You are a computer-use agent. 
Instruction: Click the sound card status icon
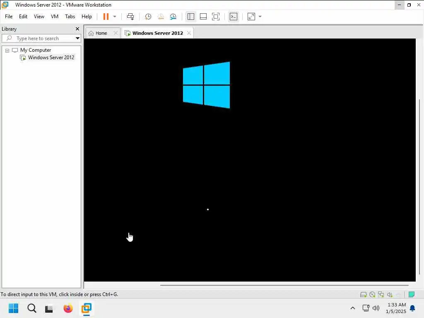[x=390, y=294]
